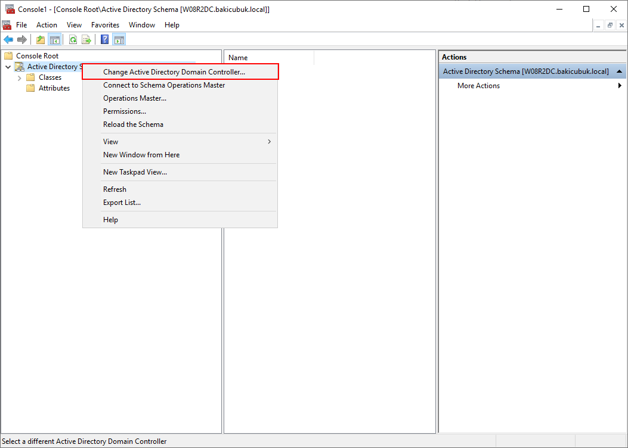
Task: Click the Console Root folder icon
Action: tap(8, 55)
